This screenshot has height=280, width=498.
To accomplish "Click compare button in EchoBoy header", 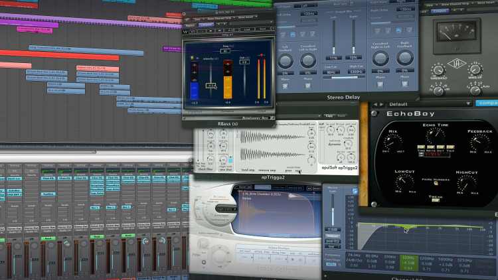I will pos(487,103).
